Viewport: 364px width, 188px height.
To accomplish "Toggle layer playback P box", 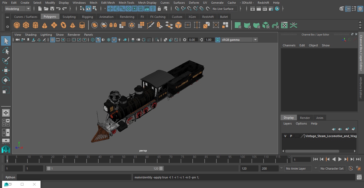I will (291, 136).
